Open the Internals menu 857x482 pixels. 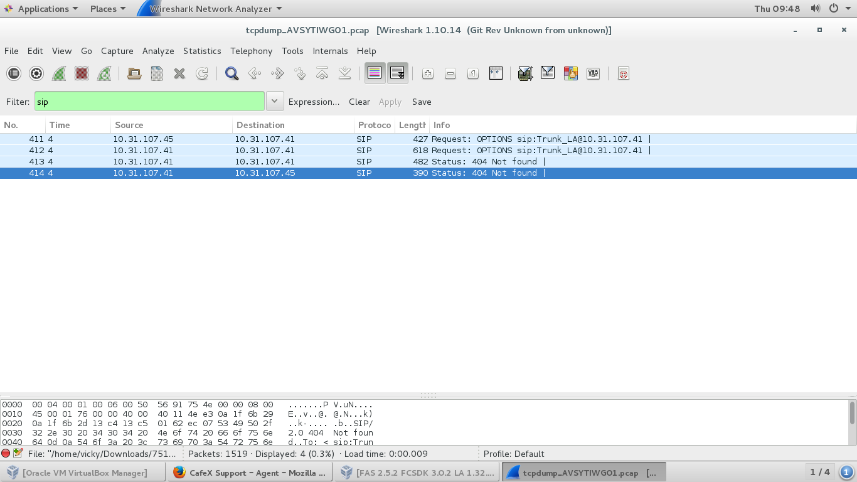click(x=330, y=51)
